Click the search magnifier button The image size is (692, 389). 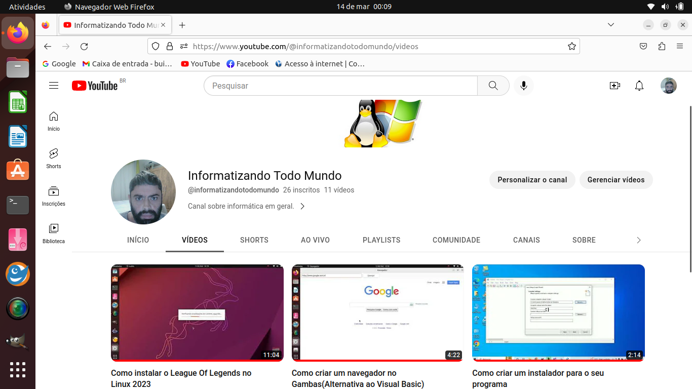[x=493, y=86]
